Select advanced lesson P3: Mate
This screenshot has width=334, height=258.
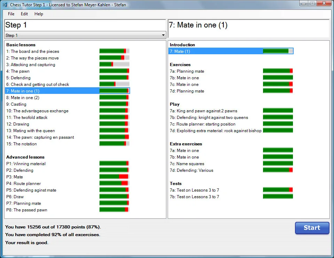[x=15, y=177]
